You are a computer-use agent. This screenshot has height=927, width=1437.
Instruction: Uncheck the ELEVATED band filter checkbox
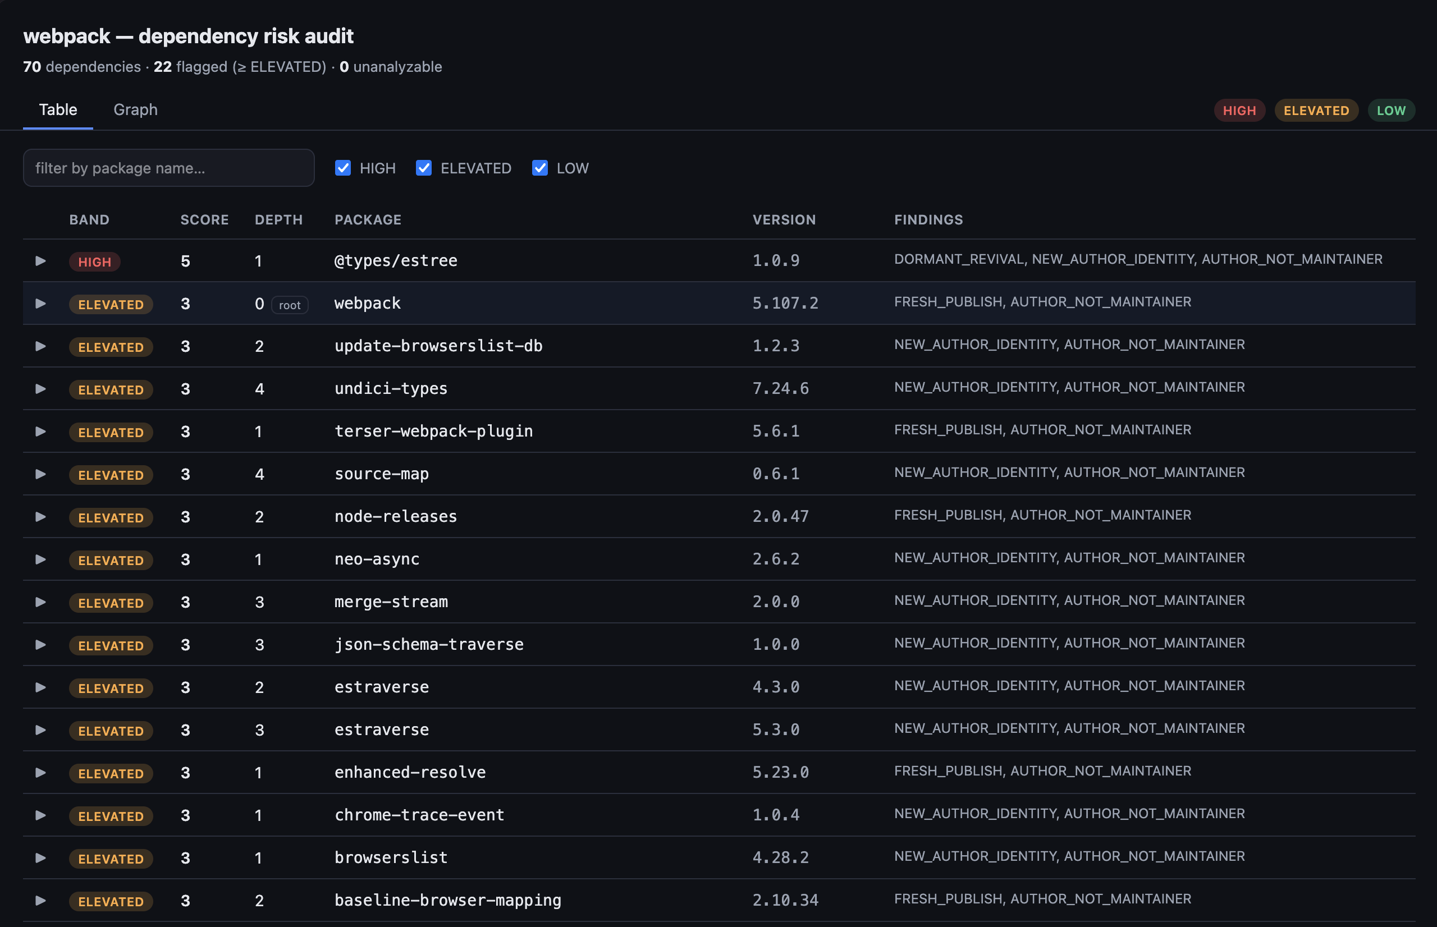tap(424, 168)
